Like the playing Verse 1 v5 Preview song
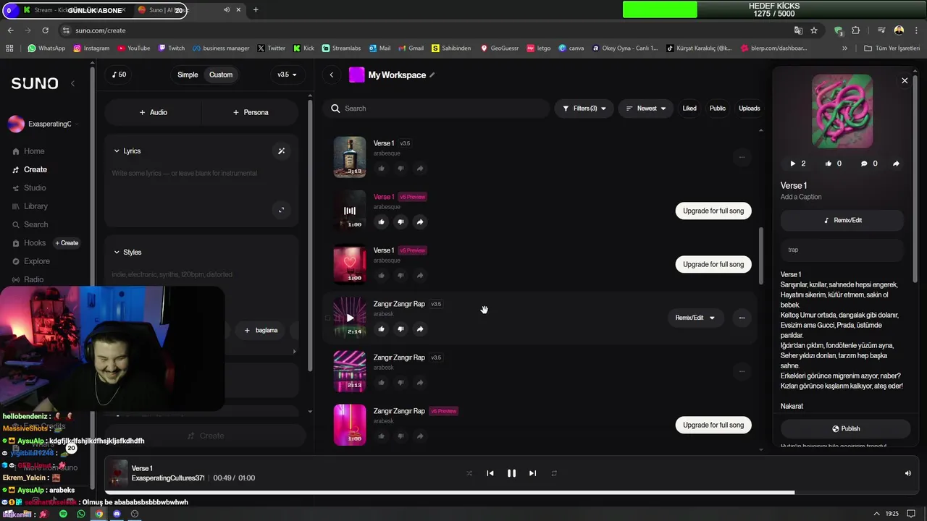This screenshot has width=927, height=521. tap(381, 222)
